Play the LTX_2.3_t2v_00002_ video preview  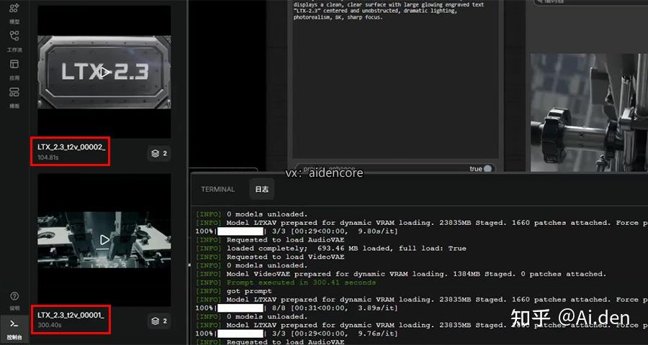tap(105, 73)
